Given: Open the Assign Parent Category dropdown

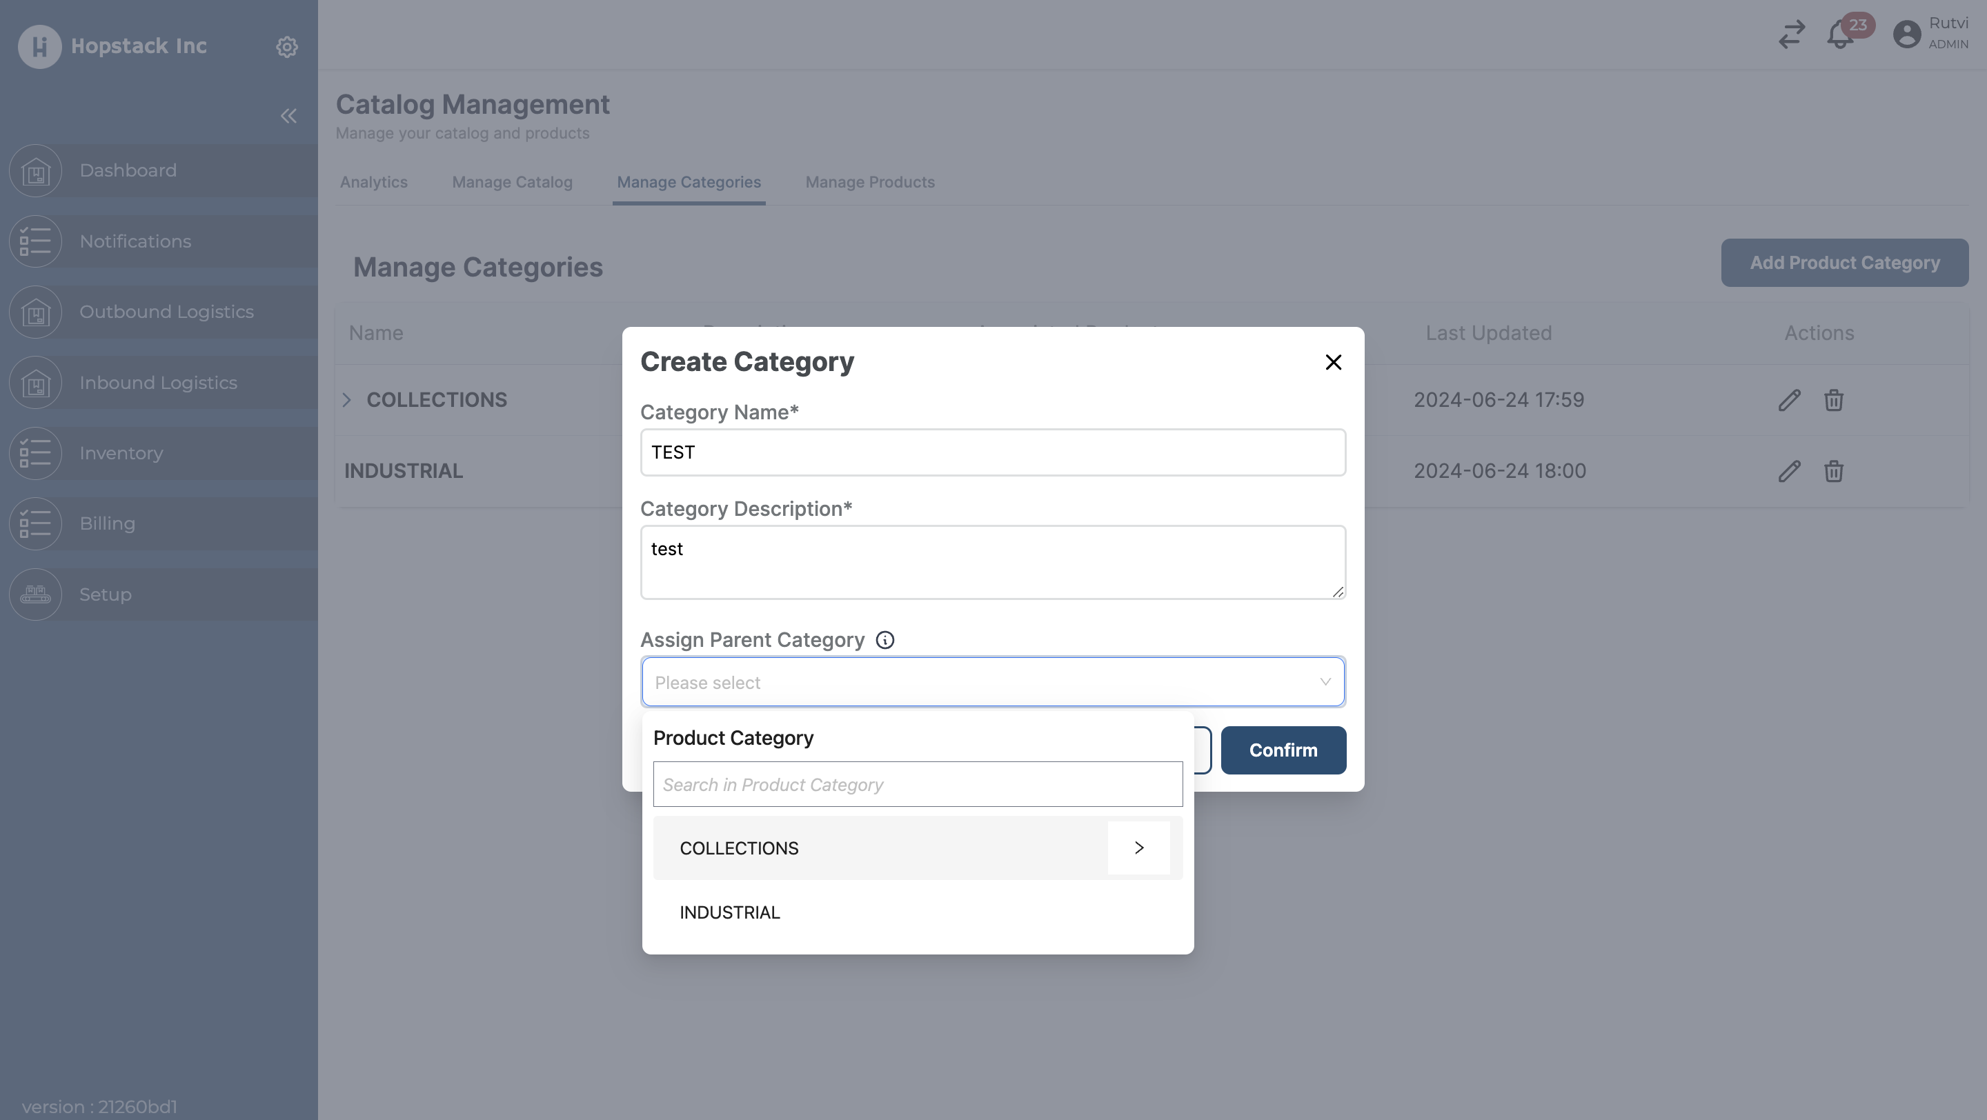Looking at the screenshot, I should [992, 682].
